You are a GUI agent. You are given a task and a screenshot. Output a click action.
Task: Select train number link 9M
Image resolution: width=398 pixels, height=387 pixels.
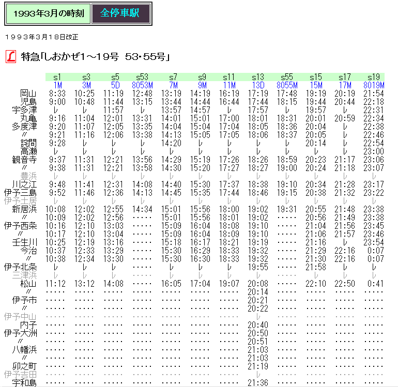coord(202,85)
